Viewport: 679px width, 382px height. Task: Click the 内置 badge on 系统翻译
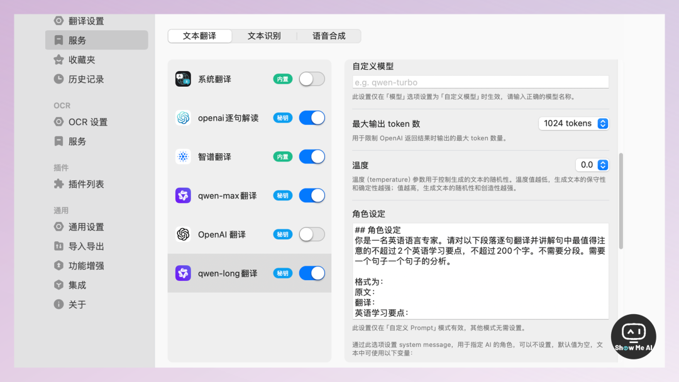pyautogui.click(x=283, y=79)
